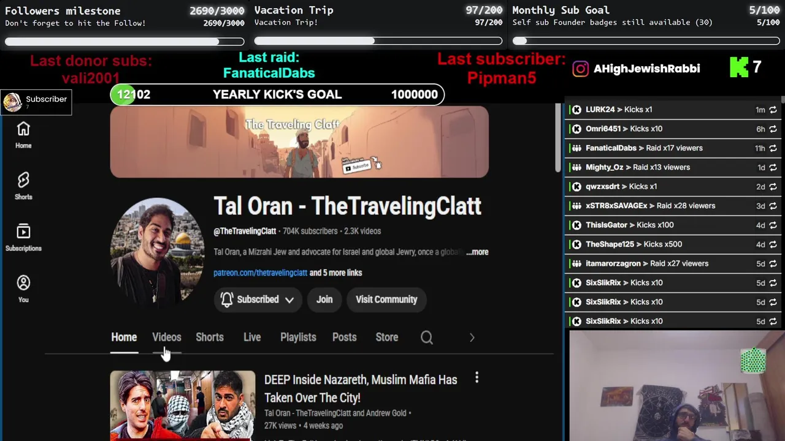Click the '704K subscribers' text
Image resolution: width=785 pixels, height=441 pixels.
coord(310,231)
